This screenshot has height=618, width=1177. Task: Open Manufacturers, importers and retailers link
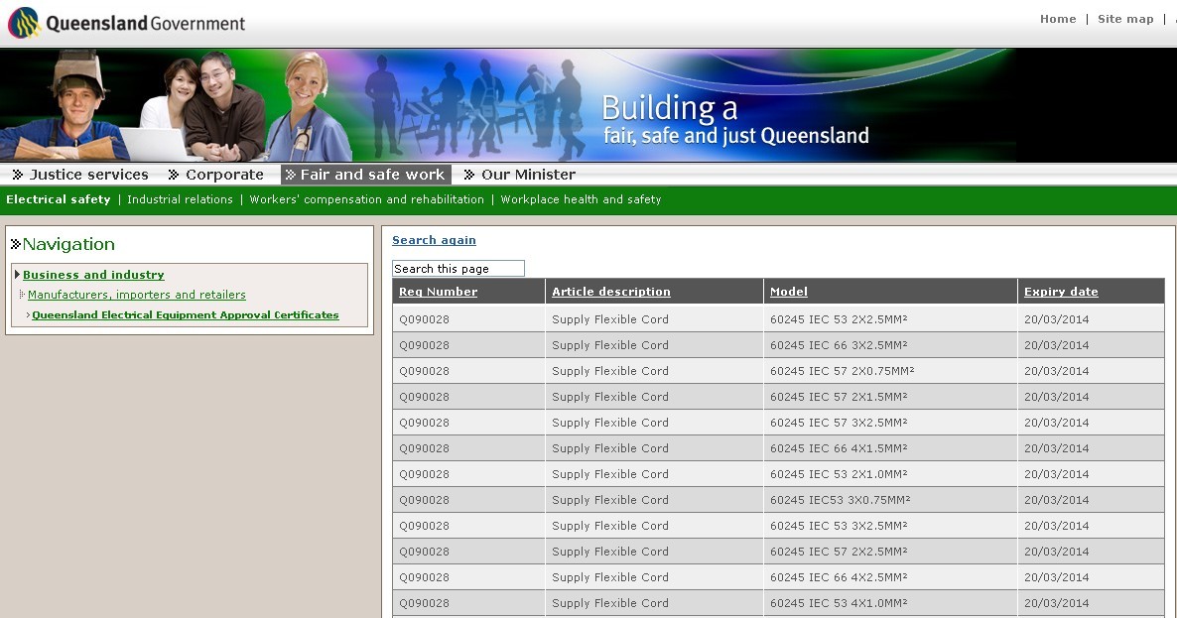(137, 295)
